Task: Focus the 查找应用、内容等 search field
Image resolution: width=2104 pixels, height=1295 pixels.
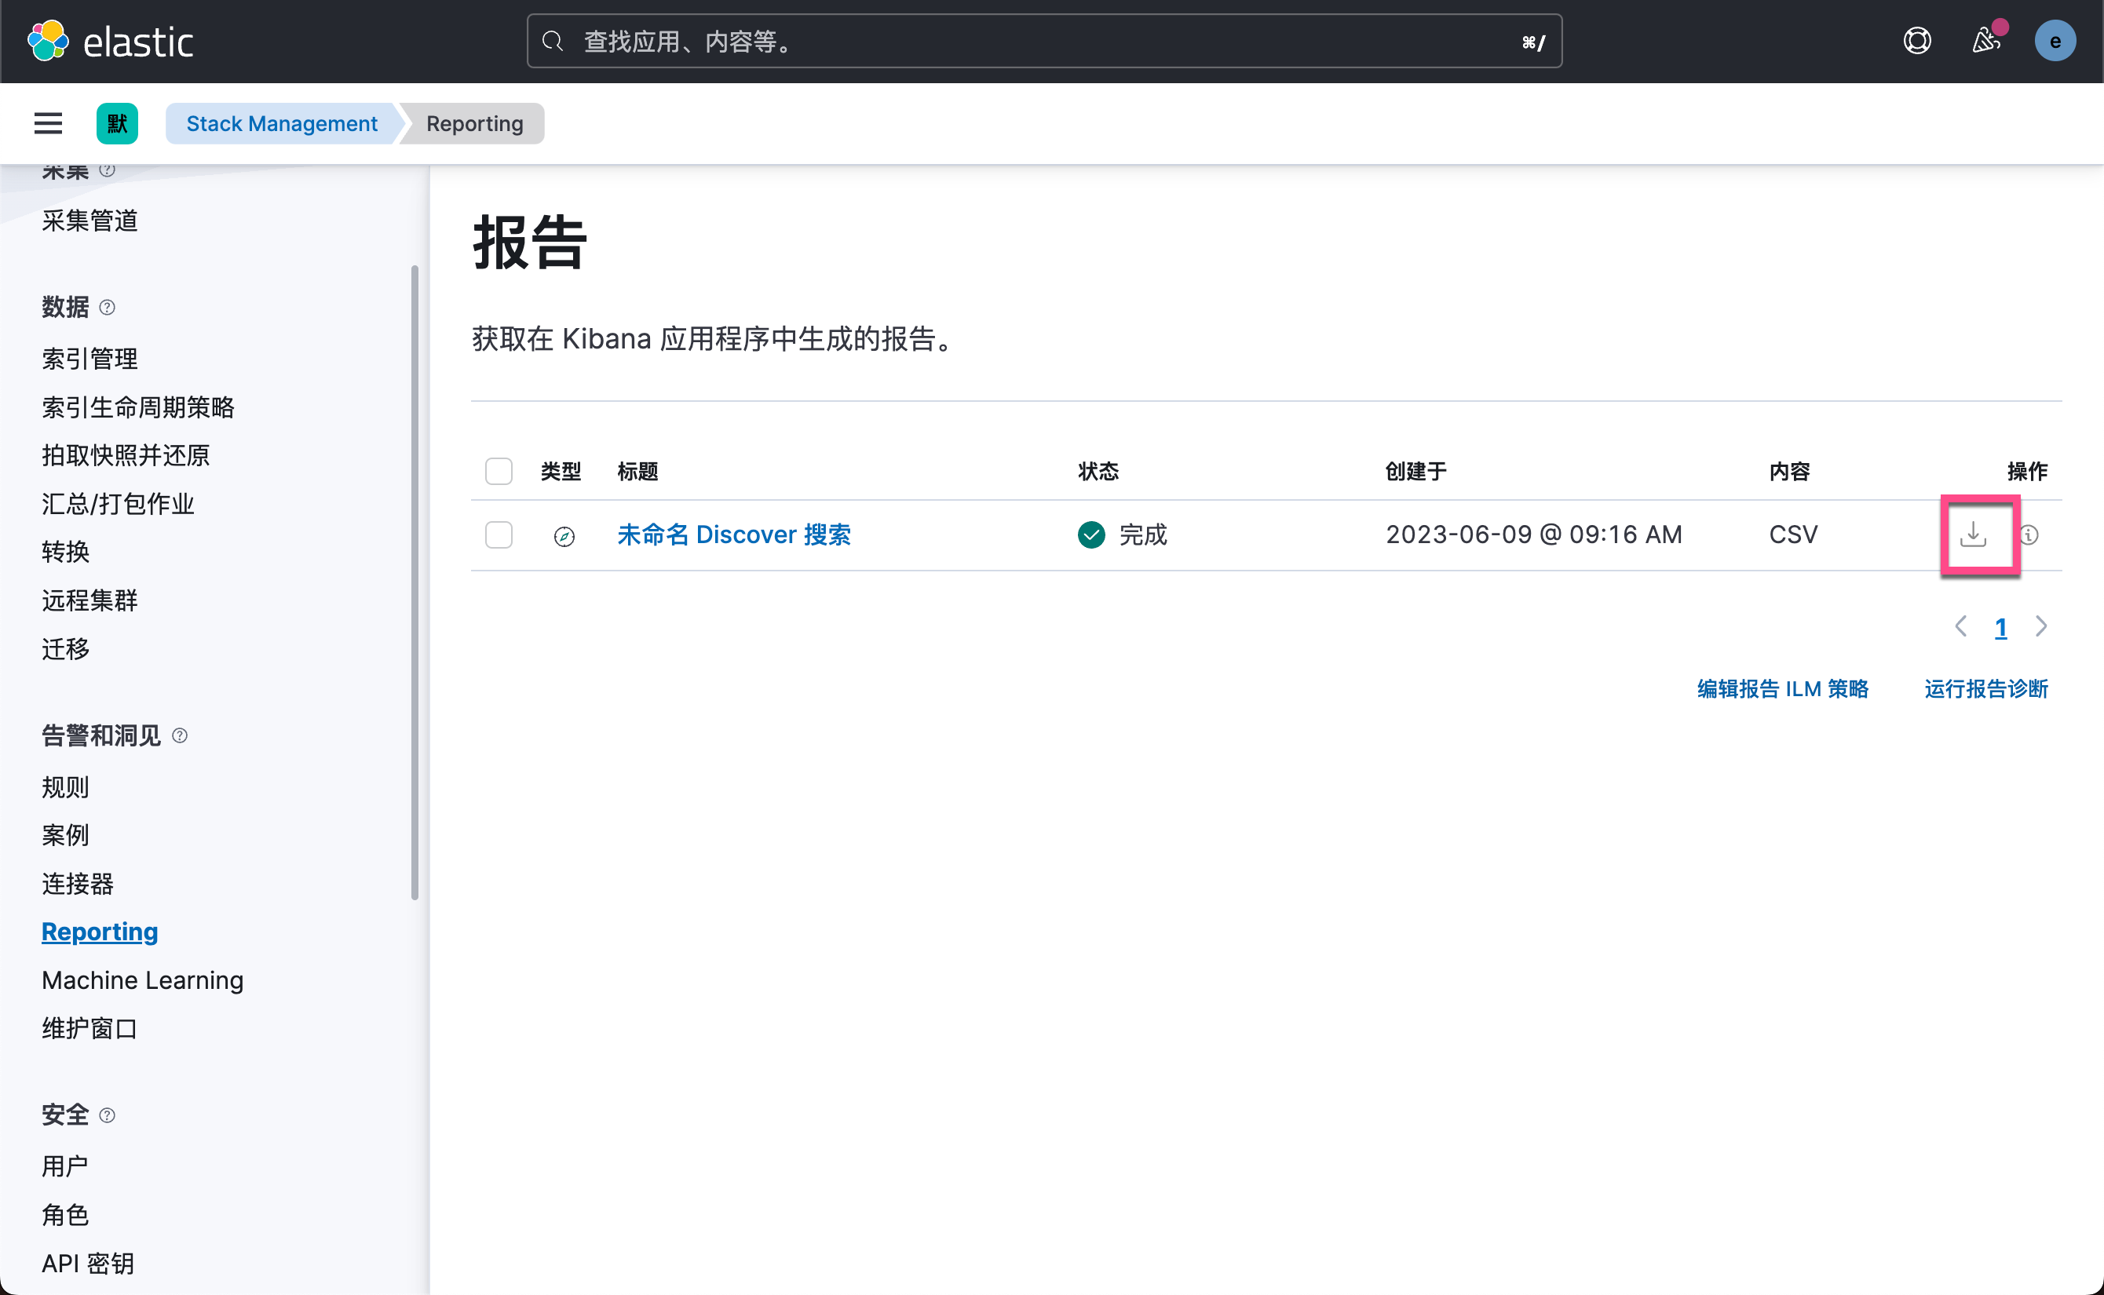Action: click(x=1044, y=41)
